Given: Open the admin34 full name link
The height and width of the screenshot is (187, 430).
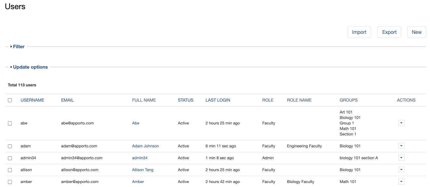Looking at the screenshot, I should (140, 158).
